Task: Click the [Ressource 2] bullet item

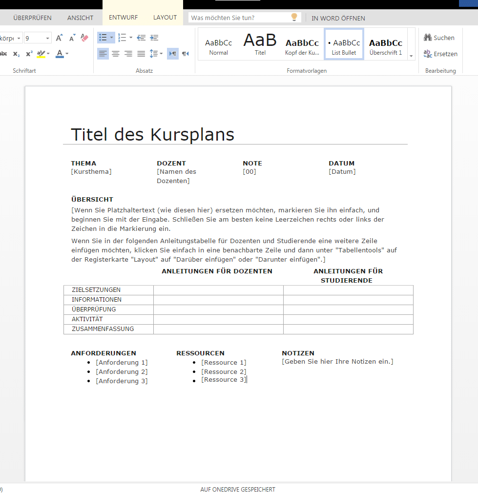Action: pos(224,372)
